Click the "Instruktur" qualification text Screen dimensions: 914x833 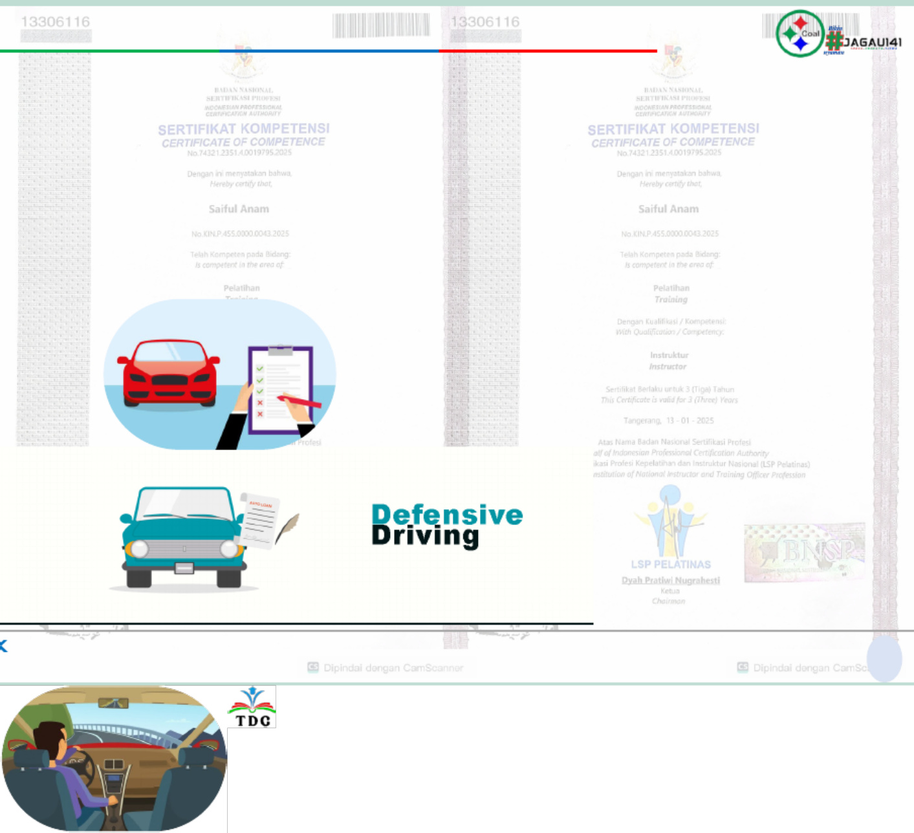click(x=669, y=355)
